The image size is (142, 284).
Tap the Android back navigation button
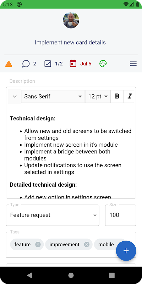30,275
